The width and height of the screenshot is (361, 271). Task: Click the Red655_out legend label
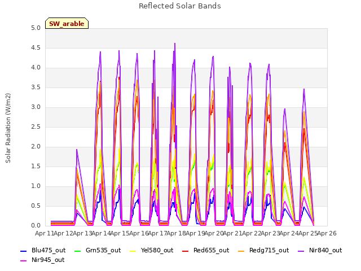click(211, 250)
